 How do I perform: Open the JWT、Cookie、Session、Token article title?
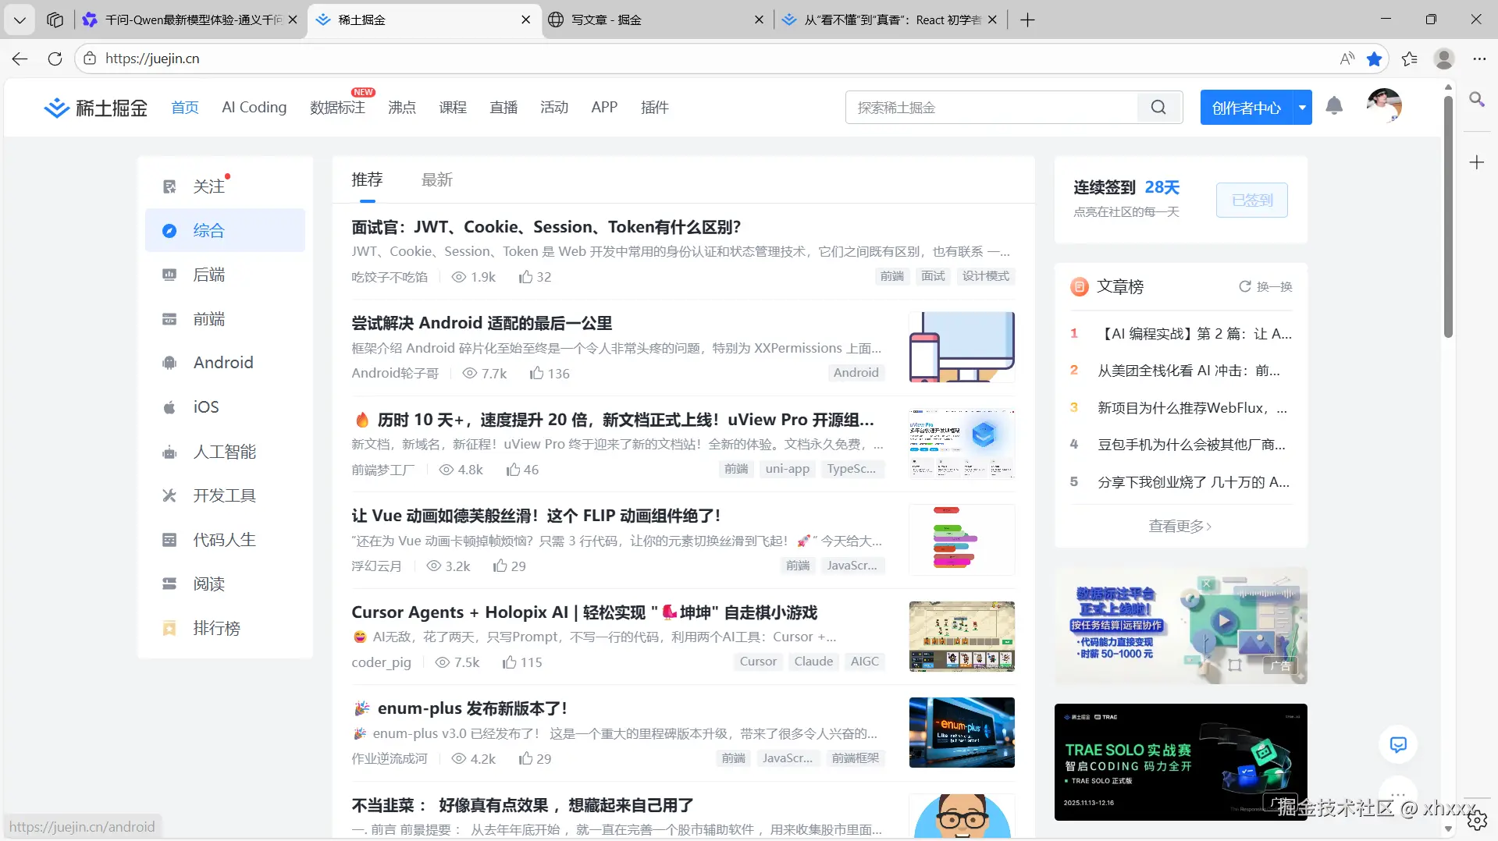[546, 227]
